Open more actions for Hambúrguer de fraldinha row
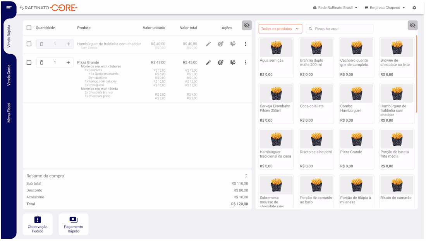The height and width of the screenshot is (241, 426). click(x=245, y=44)
